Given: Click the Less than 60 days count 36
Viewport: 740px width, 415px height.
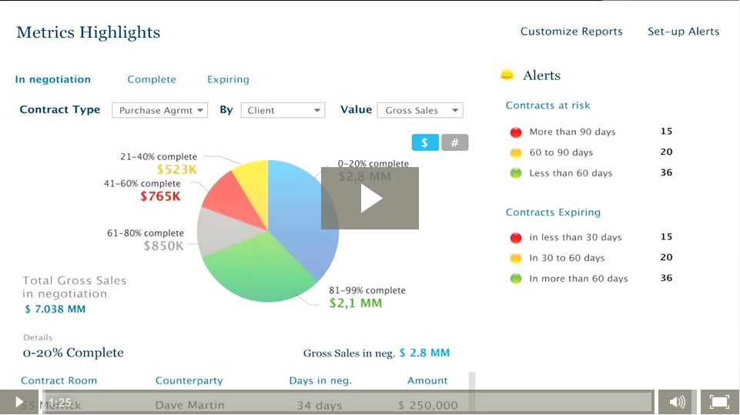Looking at the screenshot, I should [x=666, y=172].
